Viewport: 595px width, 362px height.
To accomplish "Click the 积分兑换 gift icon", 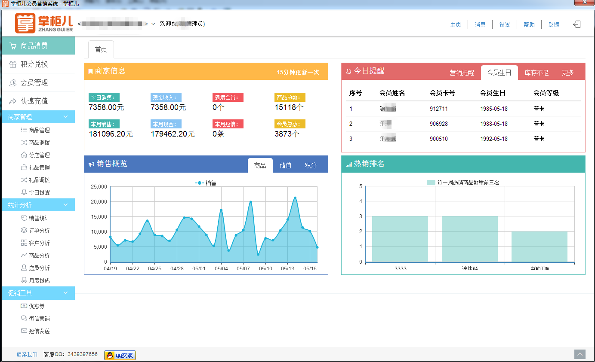I will tap(13, 64).
